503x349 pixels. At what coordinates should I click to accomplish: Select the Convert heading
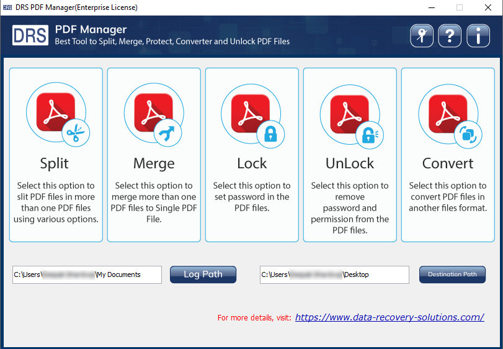tap(448, 163)
